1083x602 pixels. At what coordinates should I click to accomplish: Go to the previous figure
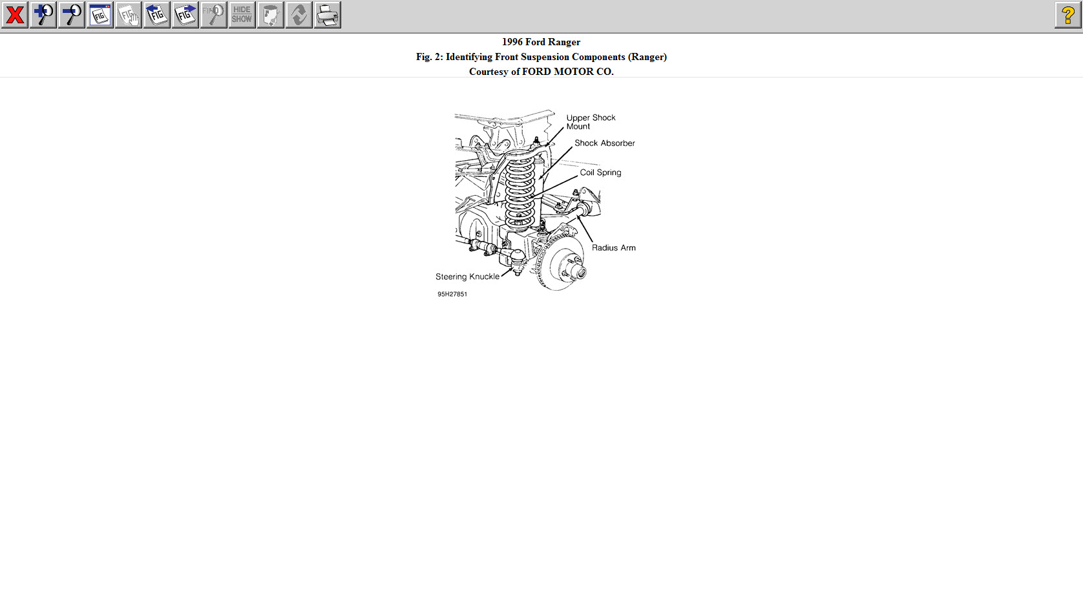point(156,15)
